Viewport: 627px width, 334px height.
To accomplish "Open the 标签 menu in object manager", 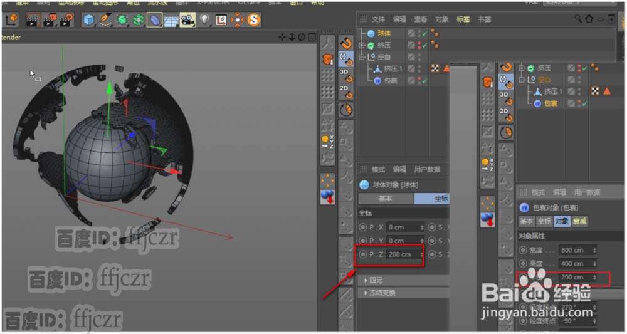I will pyautogui.click(x=463, y=19).
